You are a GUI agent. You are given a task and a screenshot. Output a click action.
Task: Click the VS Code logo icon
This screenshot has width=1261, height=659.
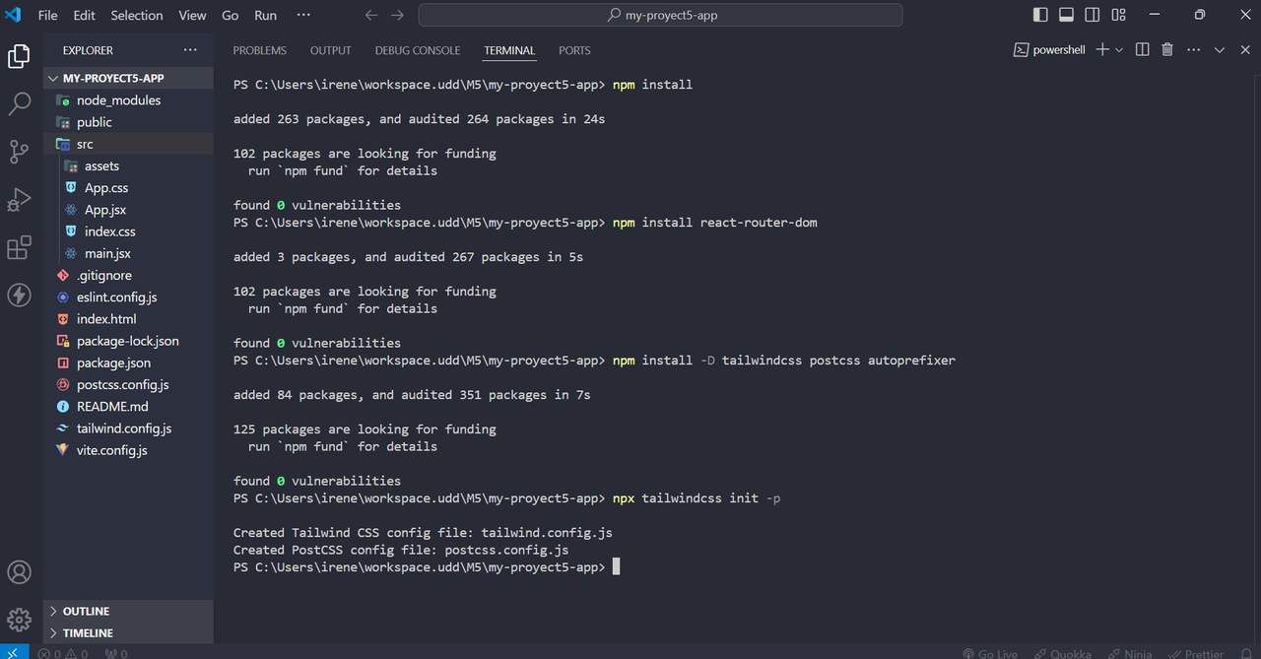coord(14,15)
